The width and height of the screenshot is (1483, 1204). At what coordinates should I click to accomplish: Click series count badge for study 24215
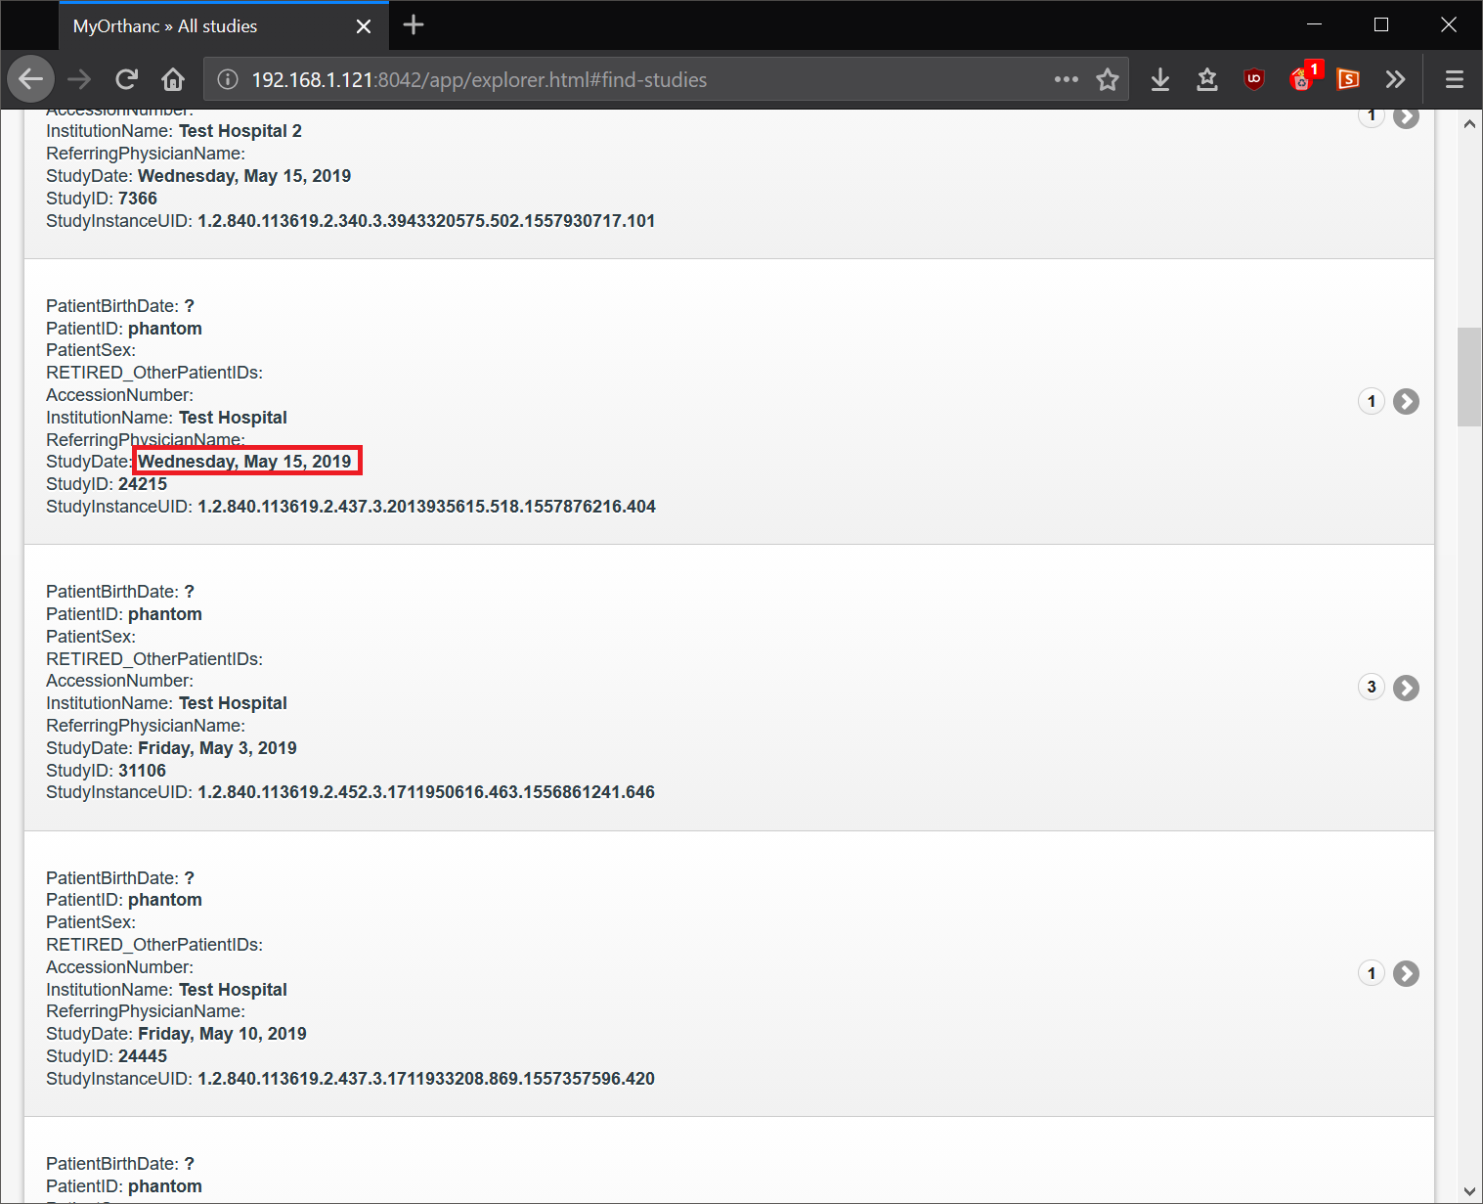1372,401
